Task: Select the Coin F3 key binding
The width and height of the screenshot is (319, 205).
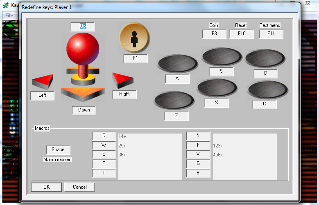Action: click(214, 34)
